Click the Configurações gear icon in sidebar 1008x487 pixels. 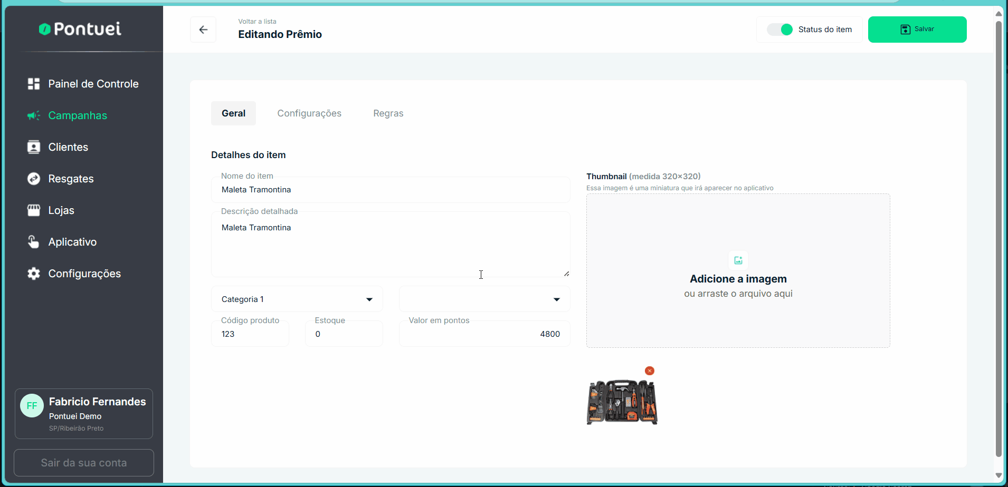coord(34,274)
